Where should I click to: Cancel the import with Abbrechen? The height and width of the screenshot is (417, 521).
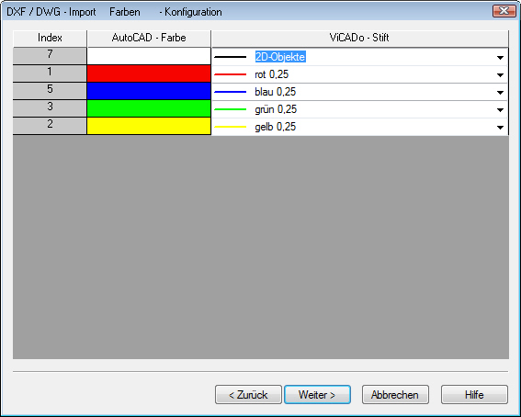tap(395, 394)
